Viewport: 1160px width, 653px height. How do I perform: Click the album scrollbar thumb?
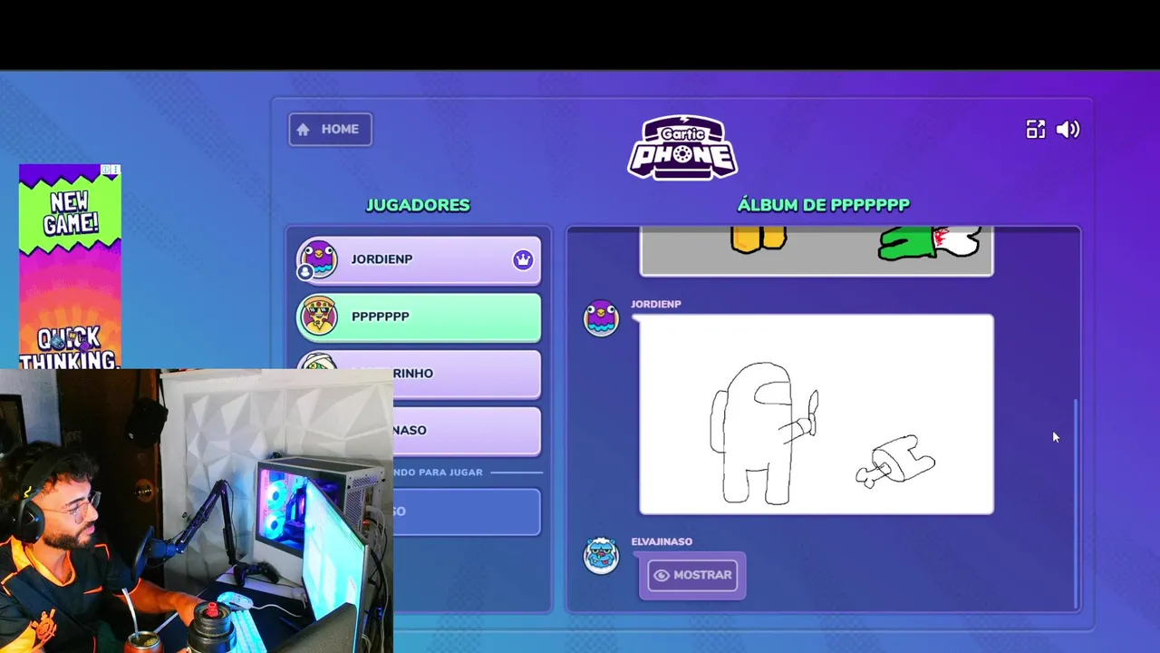tap(1077, 503)
